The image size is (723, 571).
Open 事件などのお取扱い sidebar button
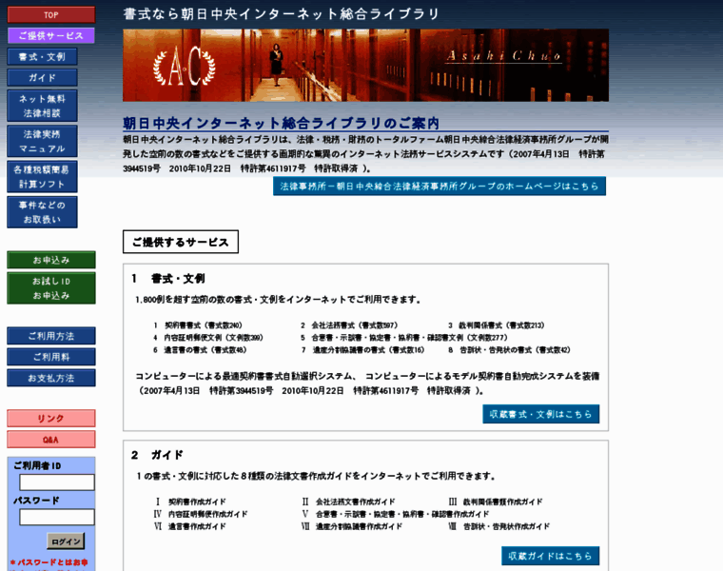(42, 212)
